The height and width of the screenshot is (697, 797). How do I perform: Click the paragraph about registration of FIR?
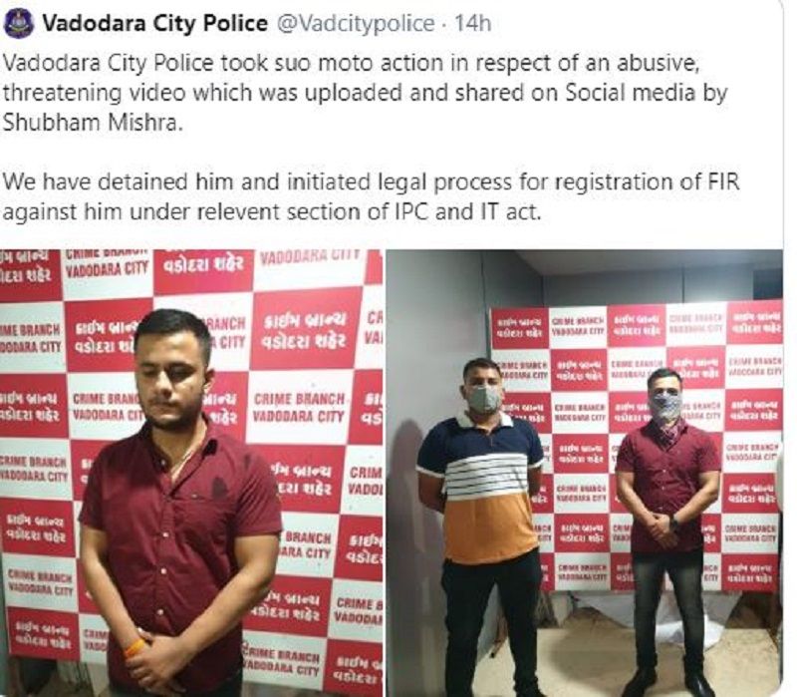tap(371, 196)
